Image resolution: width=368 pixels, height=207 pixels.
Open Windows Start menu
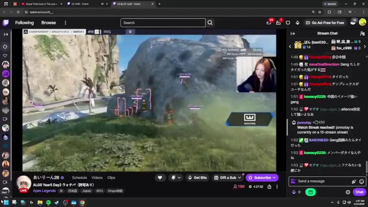tap(6, 202)
